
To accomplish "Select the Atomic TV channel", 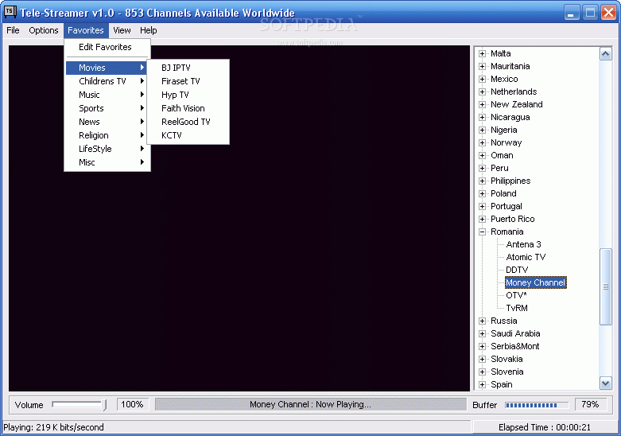I will pyautogui.click(x=526, y=257).
